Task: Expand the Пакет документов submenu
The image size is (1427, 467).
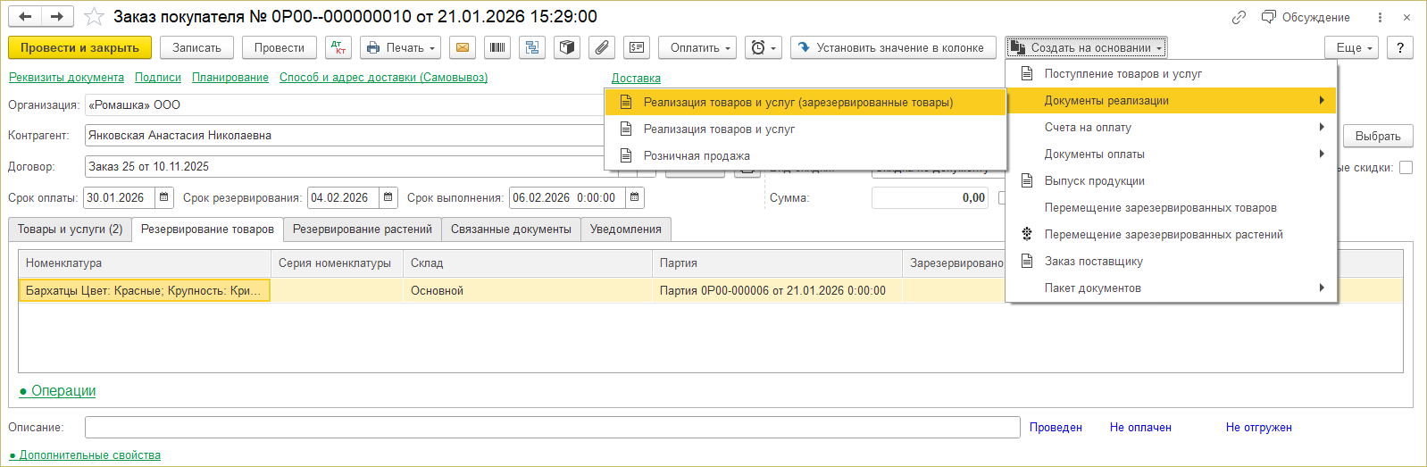Action: 1171,288
